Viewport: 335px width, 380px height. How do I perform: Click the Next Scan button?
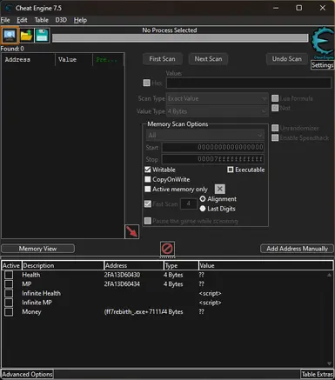pos(208,59)
